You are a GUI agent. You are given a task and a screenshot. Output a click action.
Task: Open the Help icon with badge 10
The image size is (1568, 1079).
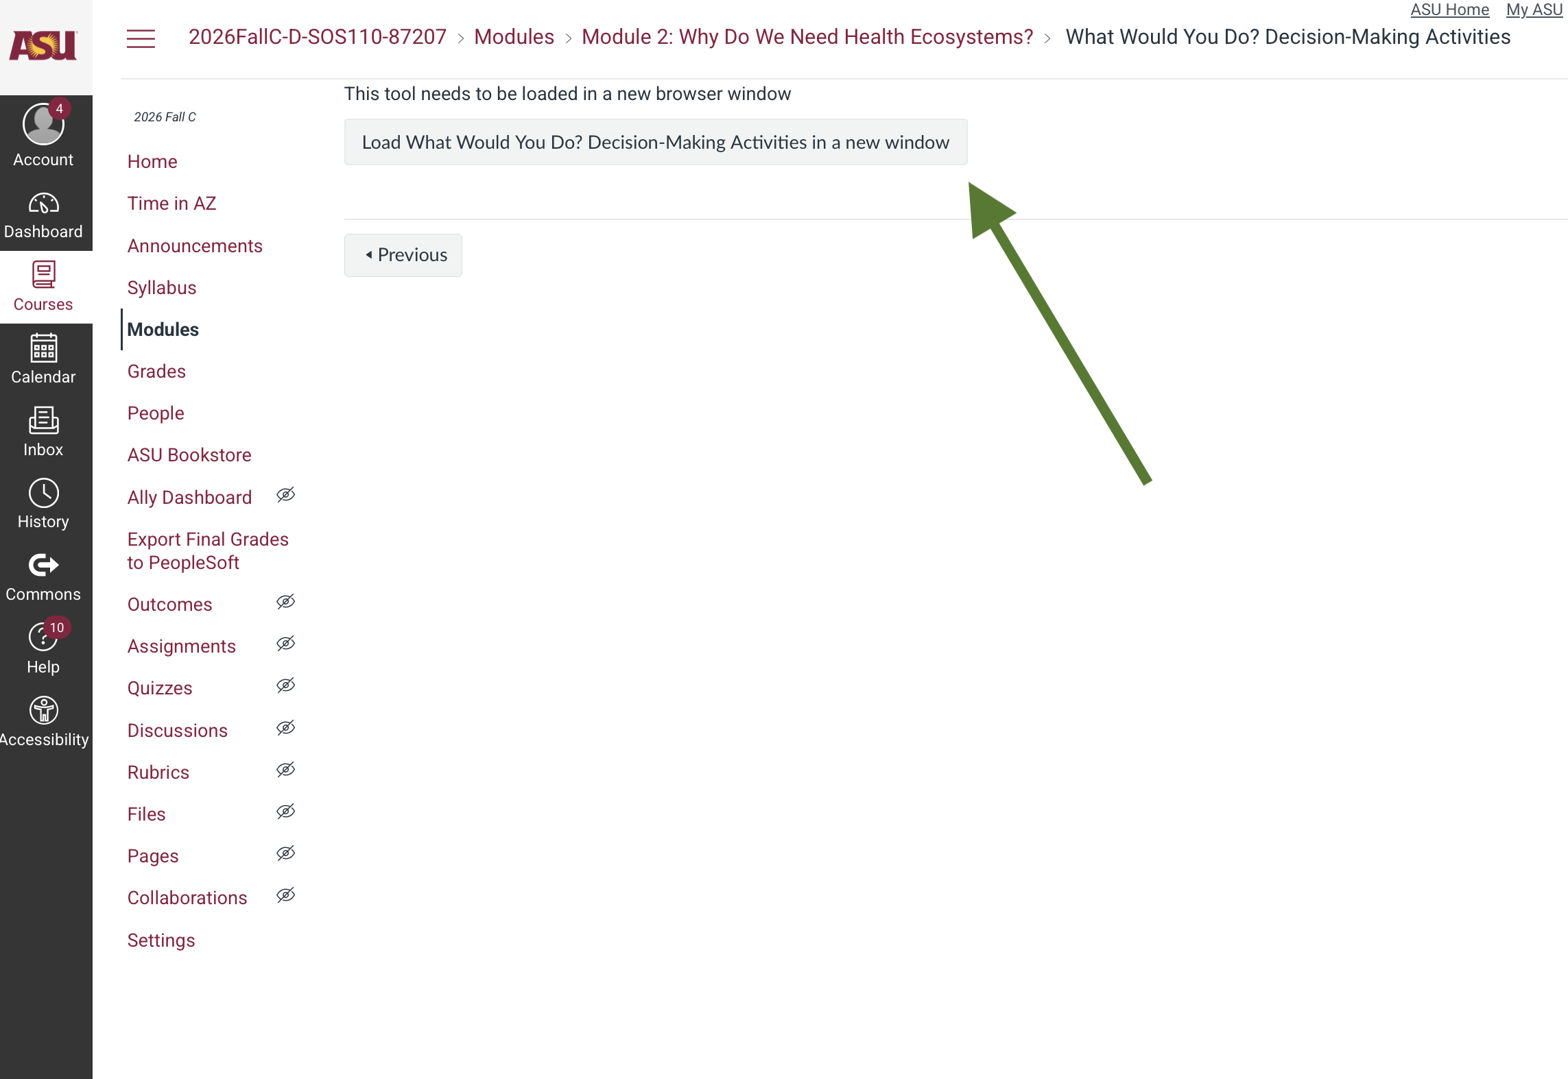pyautogui.click(x=43, y=637)
